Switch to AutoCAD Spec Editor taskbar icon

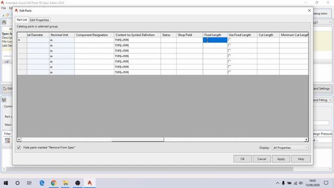90,183
